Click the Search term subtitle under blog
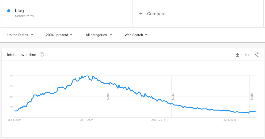The height and width of the screenshot is (139, 265). (24, 16)
